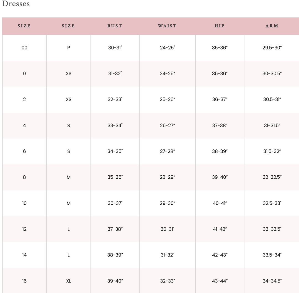Image resolution: width=299 pixels, height=293 pixels.
Task: Click the size 10 cell
Action: coord(24,203)
